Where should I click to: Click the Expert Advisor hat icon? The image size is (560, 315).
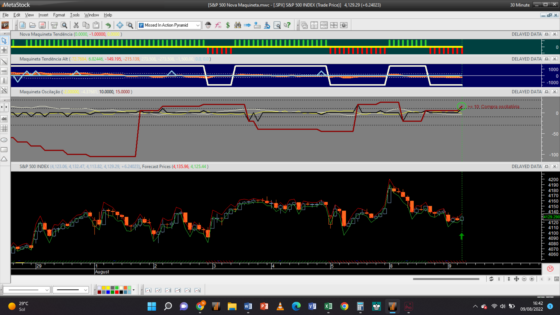click(x=208, y=25)
